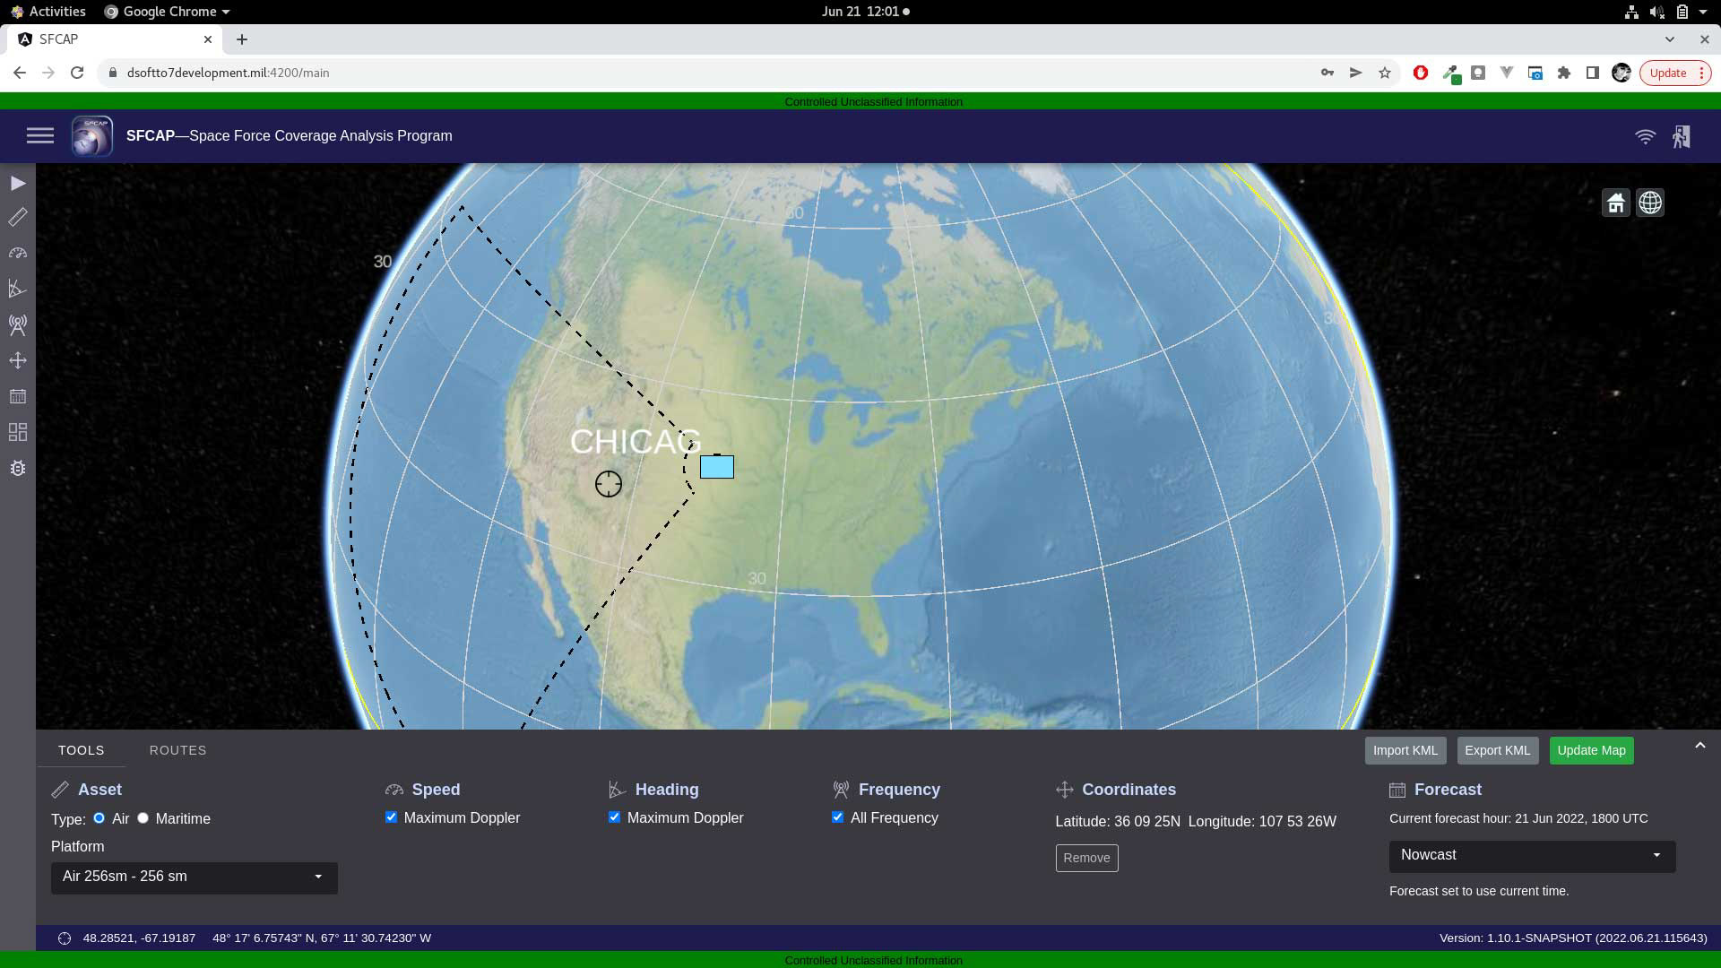Close the SFCAP browser tab

click(208, 39)
